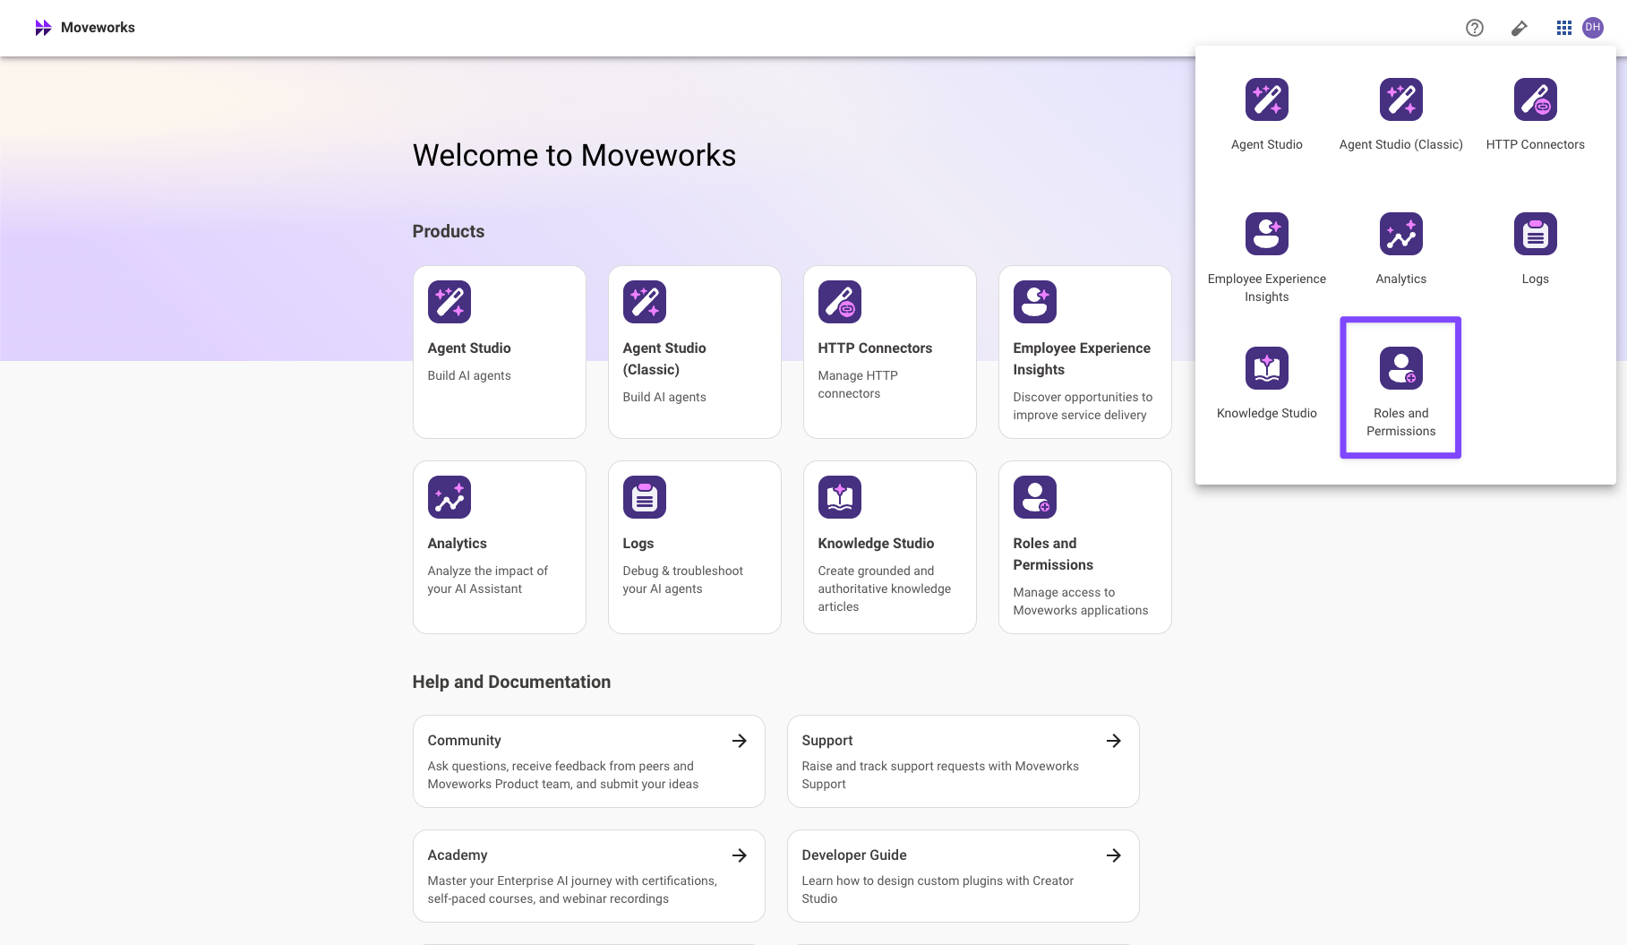The image size is (1627, 945).
Task: Click the Employee Experience Insights card icon
Action: tap(1035, 302)
